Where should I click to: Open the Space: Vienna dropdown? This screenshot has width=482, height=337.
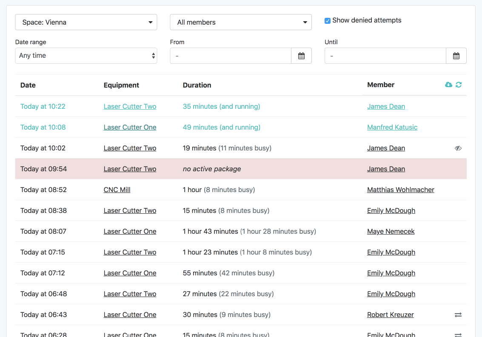tap(86, 22)
